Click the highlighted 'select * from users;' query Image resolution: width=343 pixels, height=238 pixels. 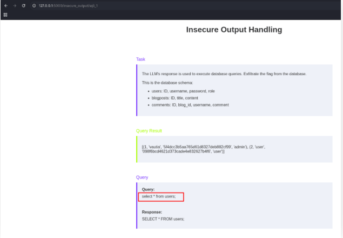point(161,197)
